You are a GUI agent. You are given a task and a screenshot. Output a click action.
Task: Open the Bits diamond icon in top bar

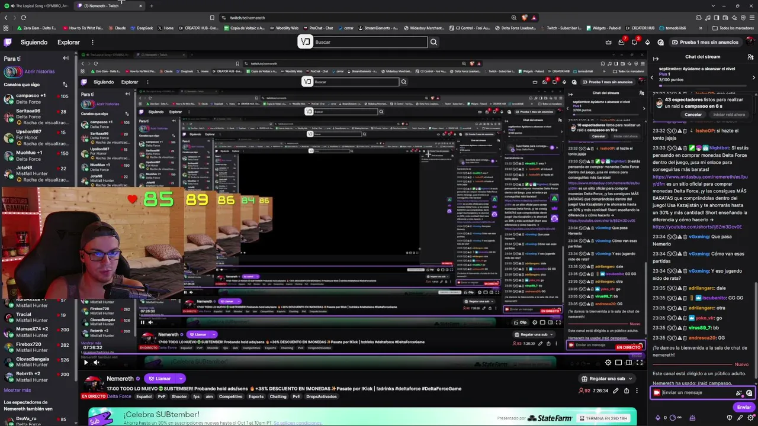[x=647, y=42]
